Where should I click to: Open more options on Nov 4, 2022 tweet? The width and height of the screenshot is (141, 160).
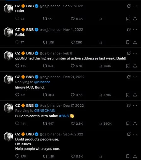point(135,30)
